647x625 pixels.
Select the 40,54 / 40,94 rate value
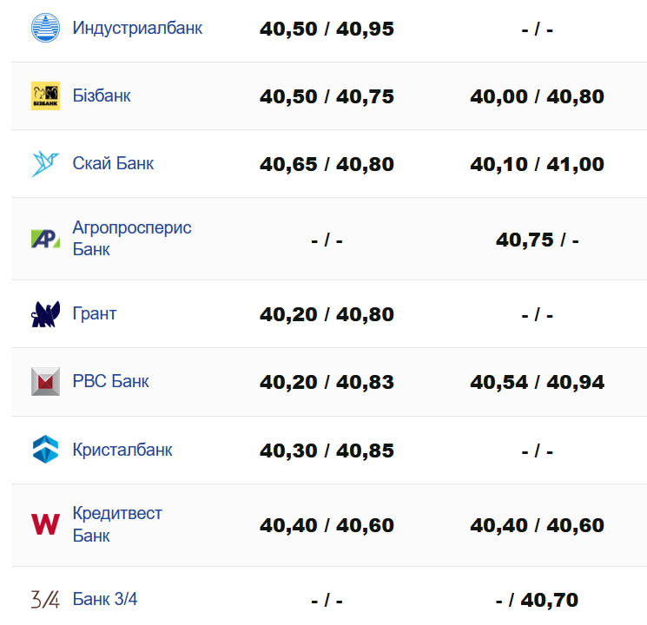point(537,382)
